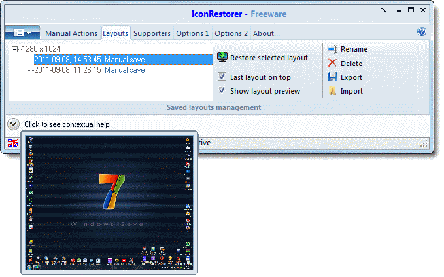The height and width of the screenshot is (277, 444).
Task: Uncheck Last layout on top
Action: [x=222, y=77]
